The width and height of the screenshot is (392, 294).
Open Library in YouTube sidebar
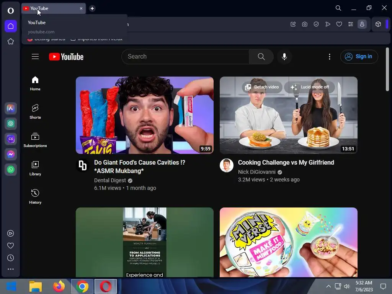click(35, 168)
